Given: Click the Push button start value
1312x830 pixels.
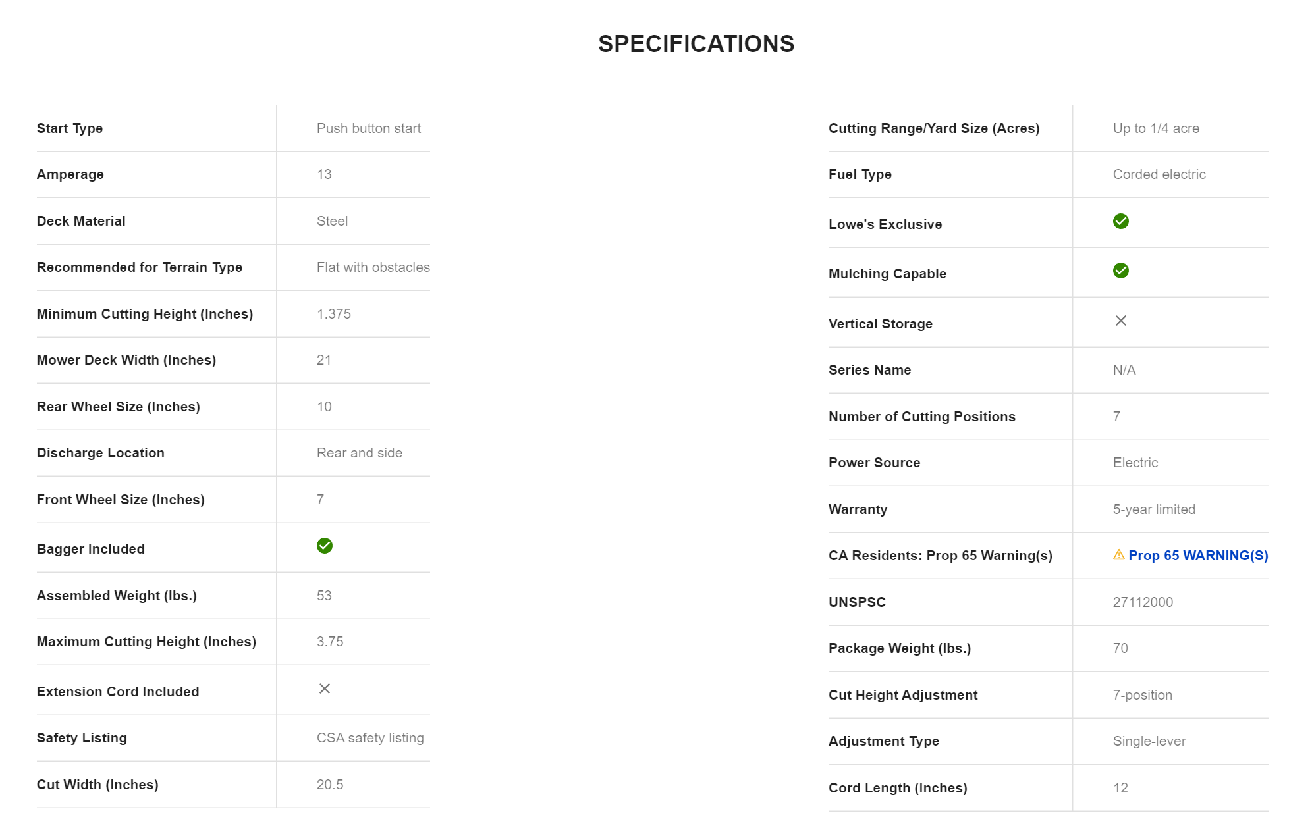Looking at the screenshot, I should tap(368, 128).
